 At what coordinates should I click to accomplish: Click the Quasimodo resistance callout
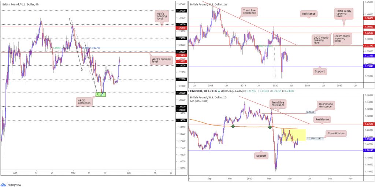point(326,105)
